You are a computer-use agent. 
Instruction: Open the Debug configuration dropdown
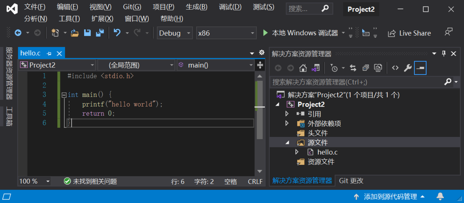click(x=175, y=33)
